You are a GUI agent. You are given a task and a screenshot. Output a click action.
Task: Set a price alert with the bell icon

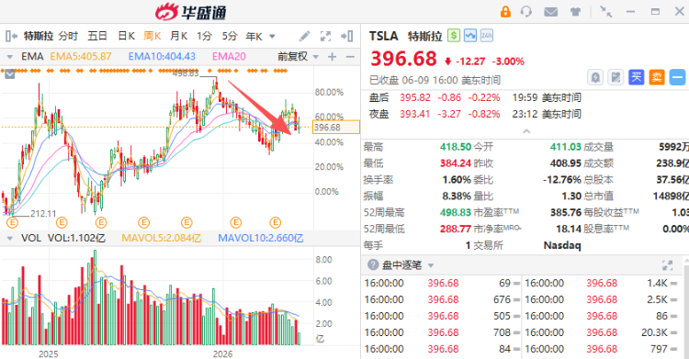click(595, 78)
